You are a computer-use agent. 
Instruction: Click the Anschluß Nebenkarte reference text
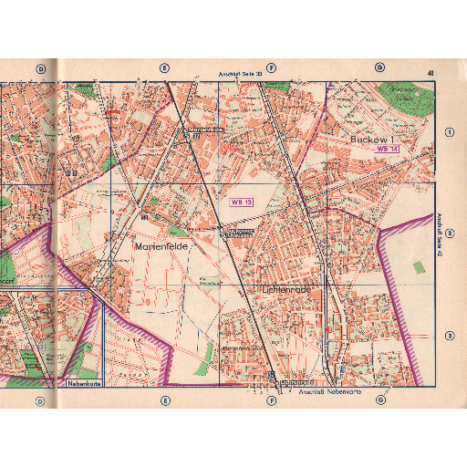click(330, 392)
